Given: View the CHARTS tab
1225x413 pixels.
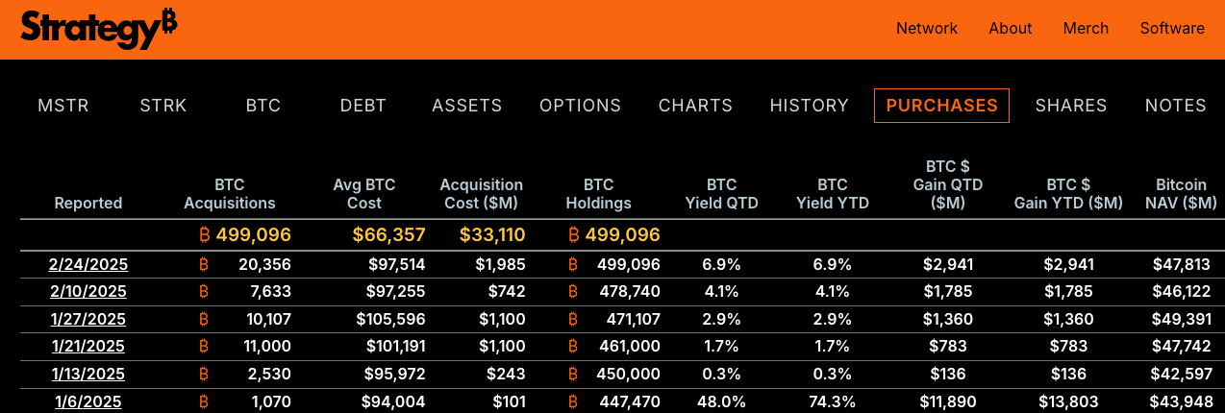Looking at the screenshot, I should [695, 106].
